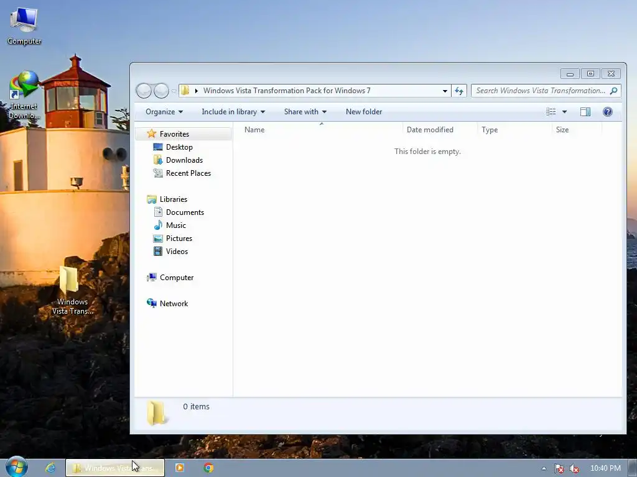The width and height of the screenshot is (637, 477).
Task: Click the muted volume tray icon
Action: (574, 468)
